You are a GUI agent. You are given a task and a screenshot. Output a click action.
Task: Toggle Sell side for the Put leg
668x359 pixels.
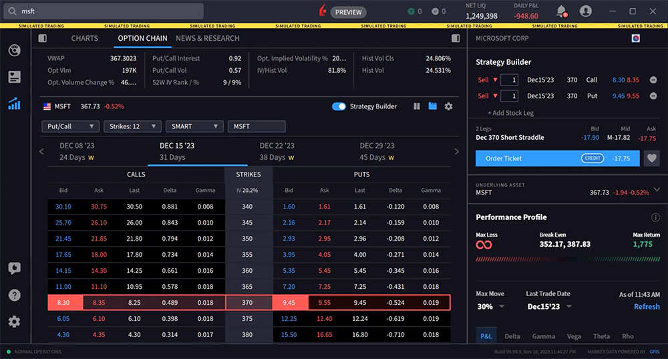tap(488, 96)
